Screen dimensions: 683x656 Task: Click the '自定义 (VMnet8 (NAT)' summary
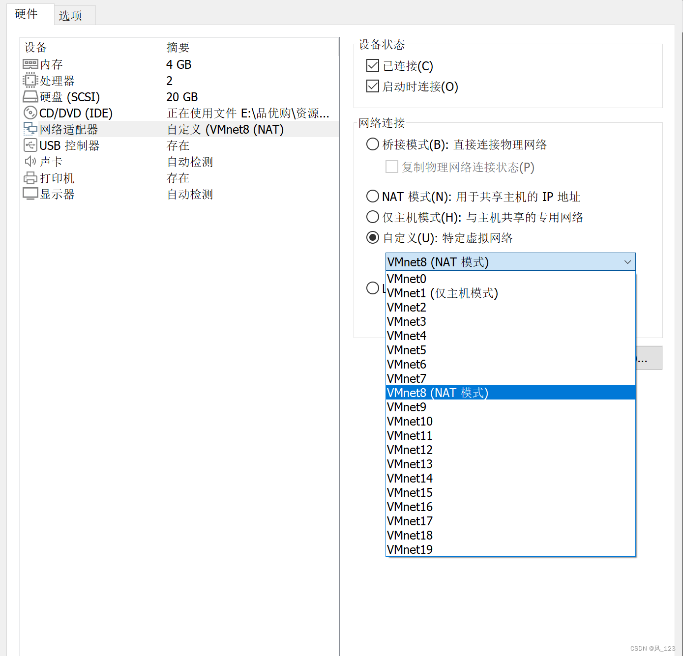click(225, 129)
